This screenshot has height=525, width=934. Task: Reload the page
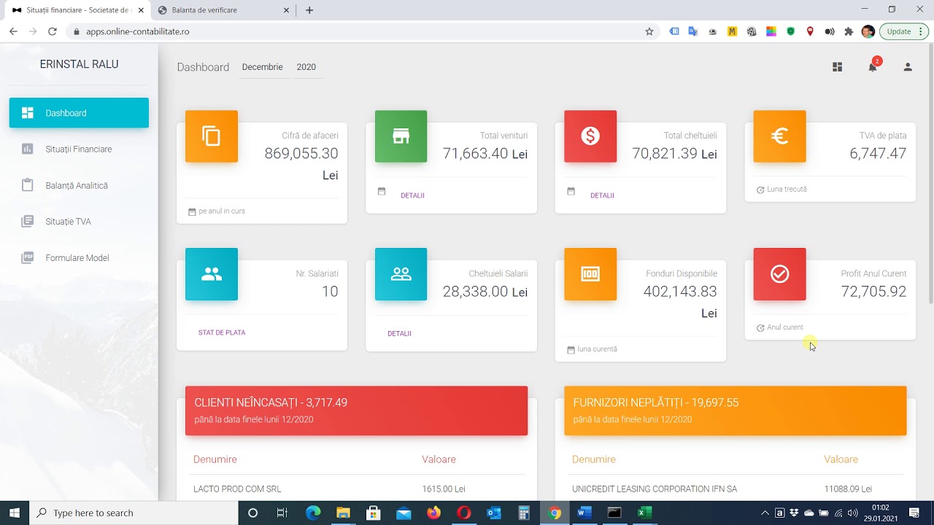pyautogui.click(x=53, y=31)
